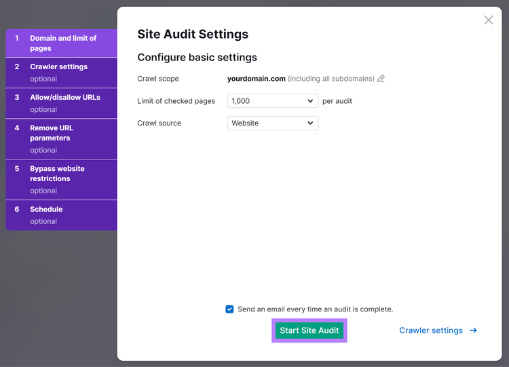Image resolution: width=509 pixels, height=367 pixels.
Task: Open Remove URL parameters step
Action: 61,139
